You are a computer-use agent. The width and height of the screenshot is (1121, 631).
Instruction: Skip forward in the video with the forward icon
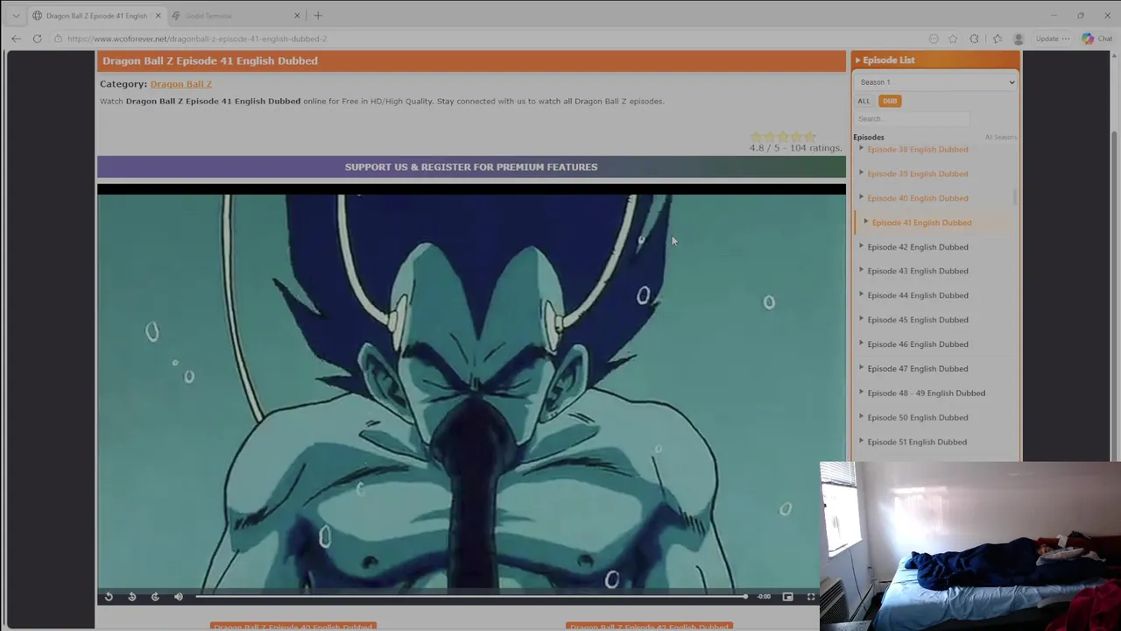coord(155,597)
